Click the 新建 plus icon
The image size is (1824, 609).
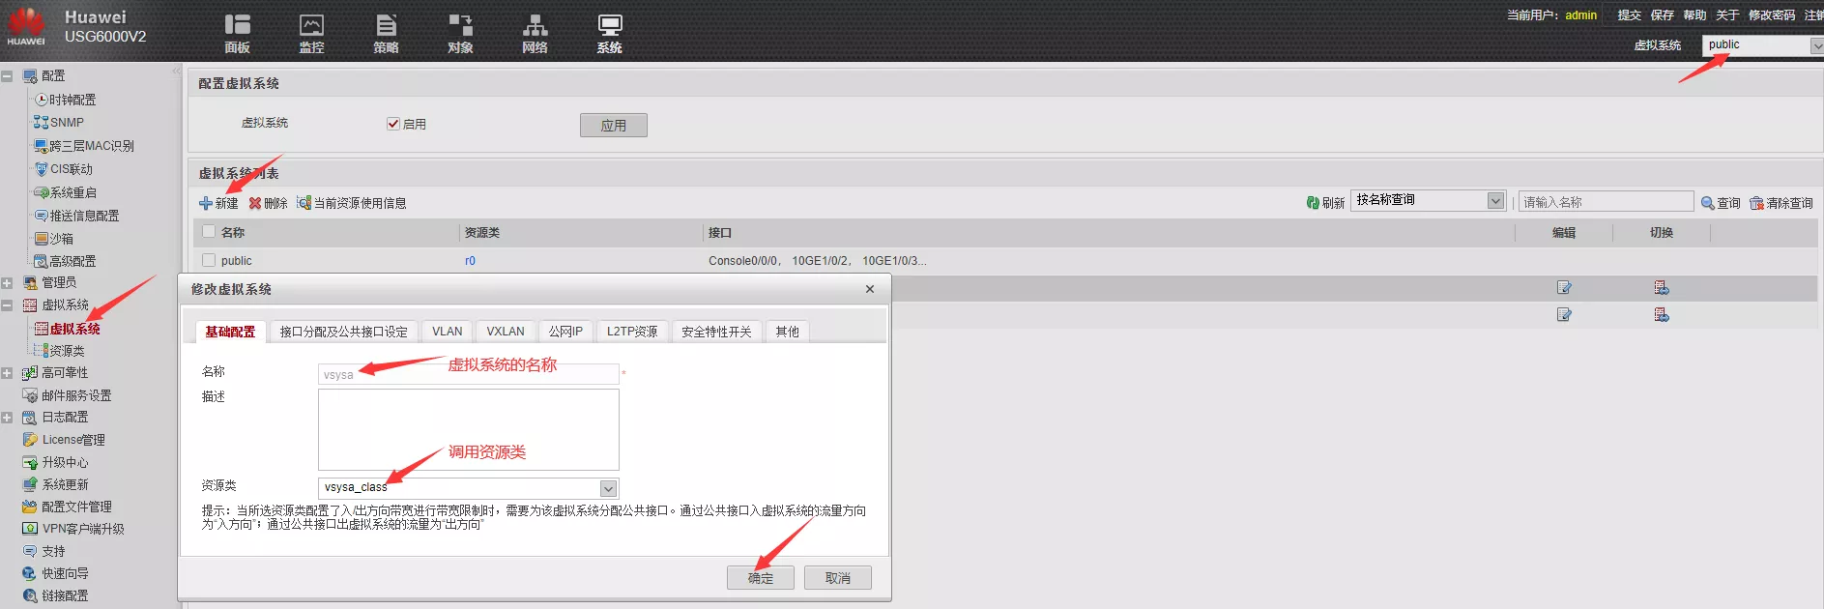click(x=206, y=203)
